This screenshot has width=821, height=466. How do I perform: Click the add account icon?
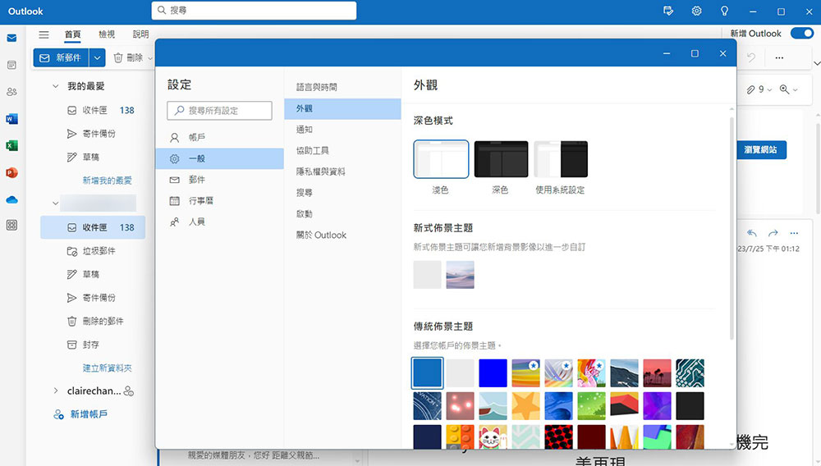[x=58, y=414]
